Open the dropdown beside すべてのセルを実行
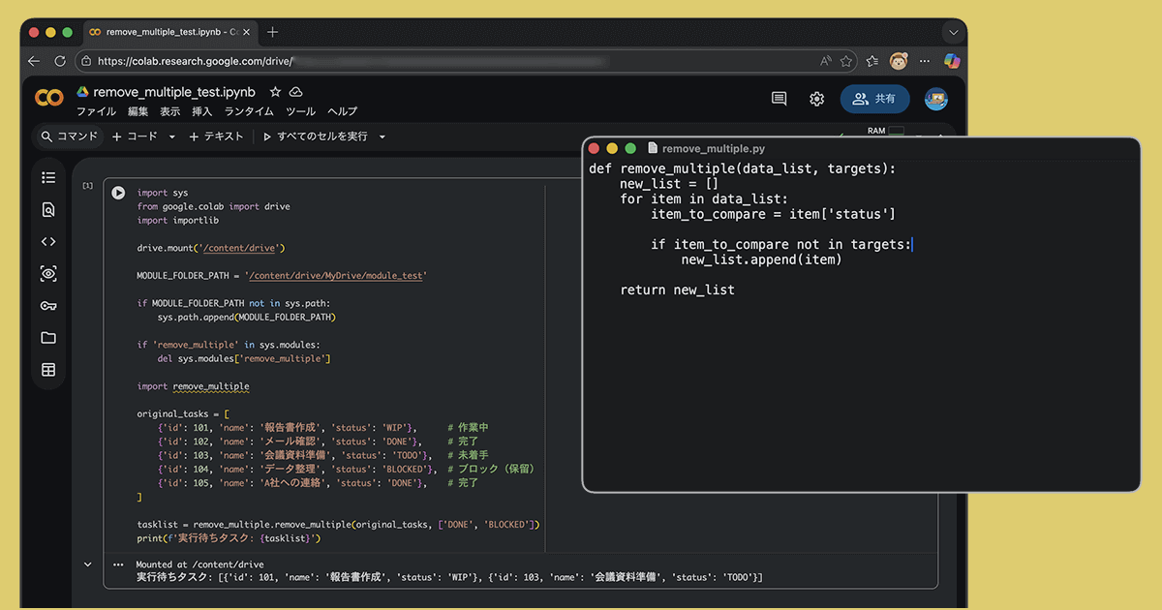Screen dimensions: 1162x610 point(381,137)
